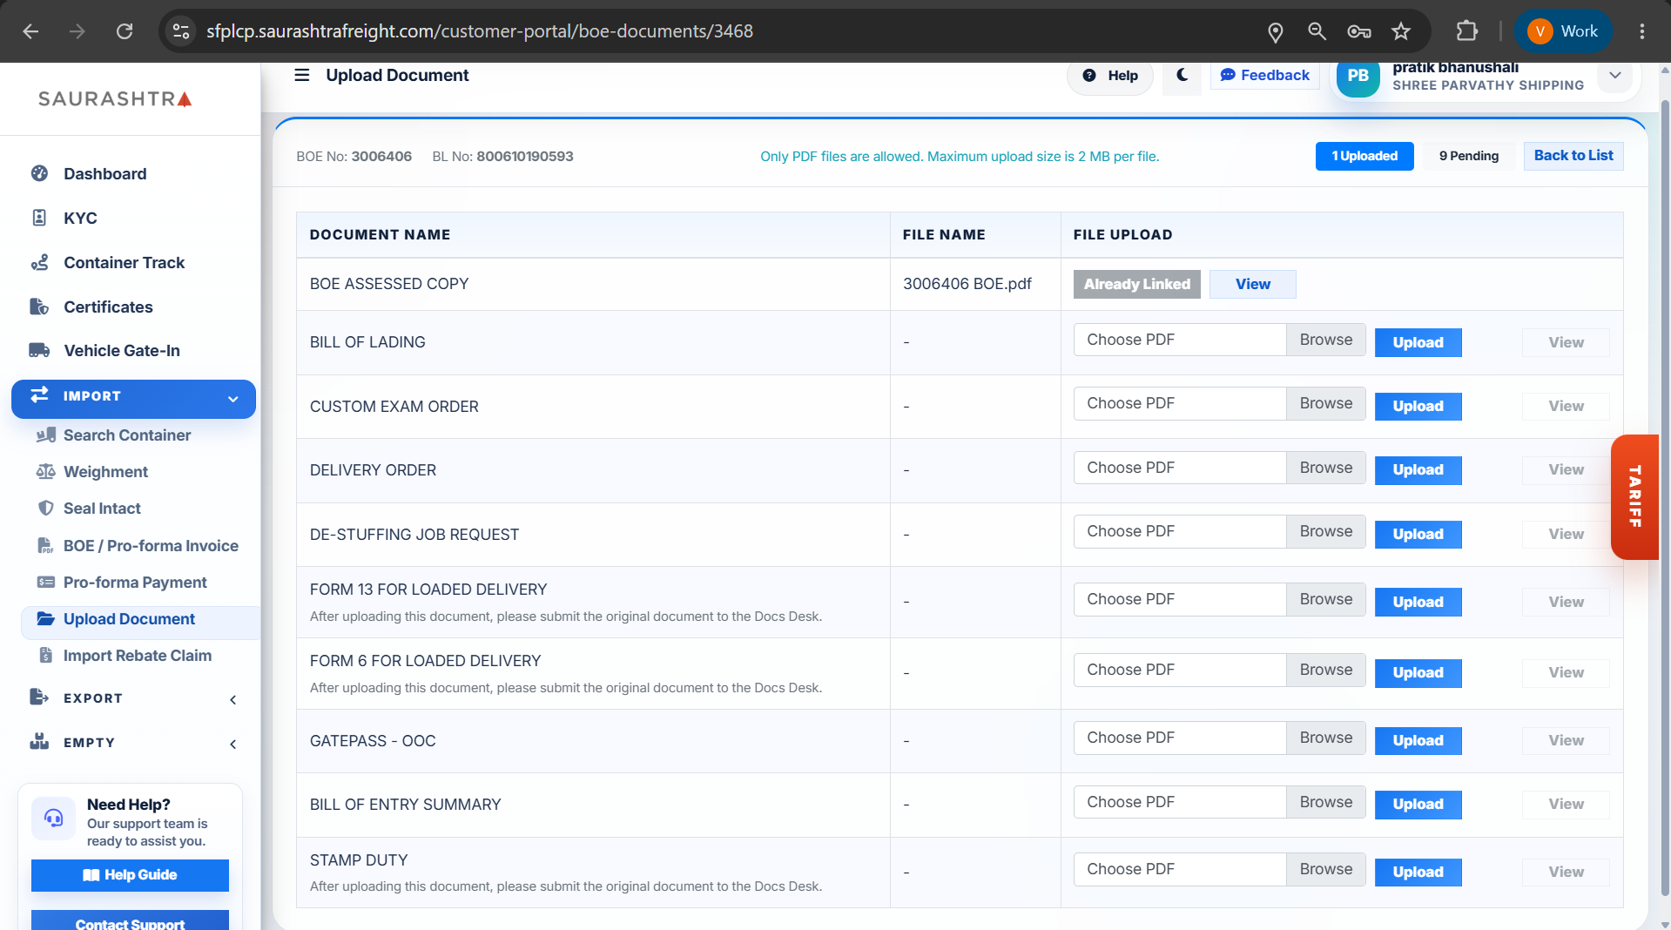Open the Feedback link
The width and height of the screenshot is (1671, 930).
[x=1264, y=75]
